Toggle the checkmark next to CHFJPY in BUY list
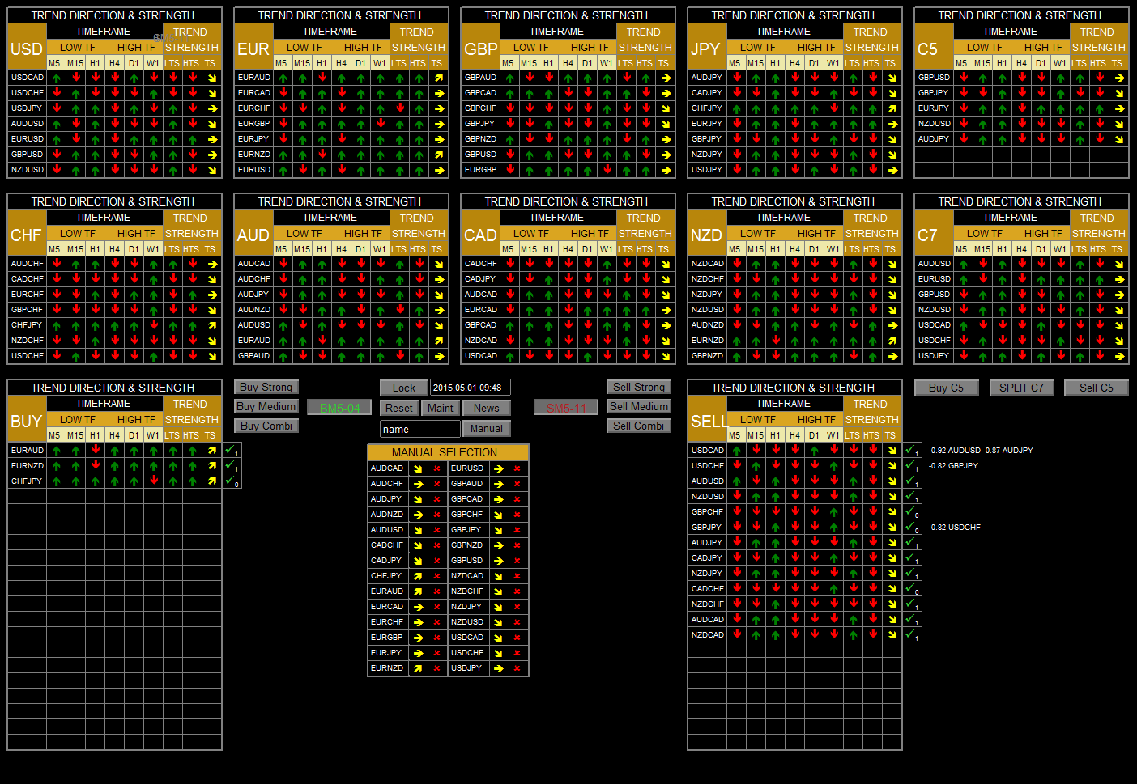1137x784 pixels. tap(230, 481)
